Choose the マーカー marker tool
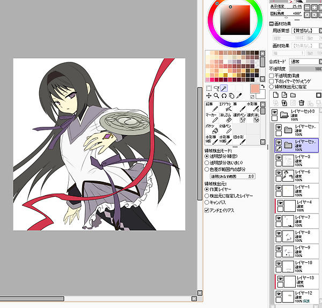Screen dimensions: 322x308 click(x=212, y=118)
